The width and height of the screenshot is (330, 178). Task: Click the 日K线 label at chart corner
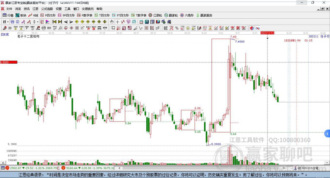coord(5,34)
